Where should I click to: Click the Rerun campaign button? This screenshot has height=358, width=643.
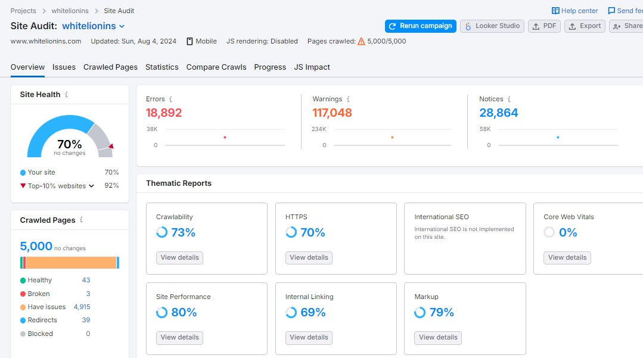421,26
